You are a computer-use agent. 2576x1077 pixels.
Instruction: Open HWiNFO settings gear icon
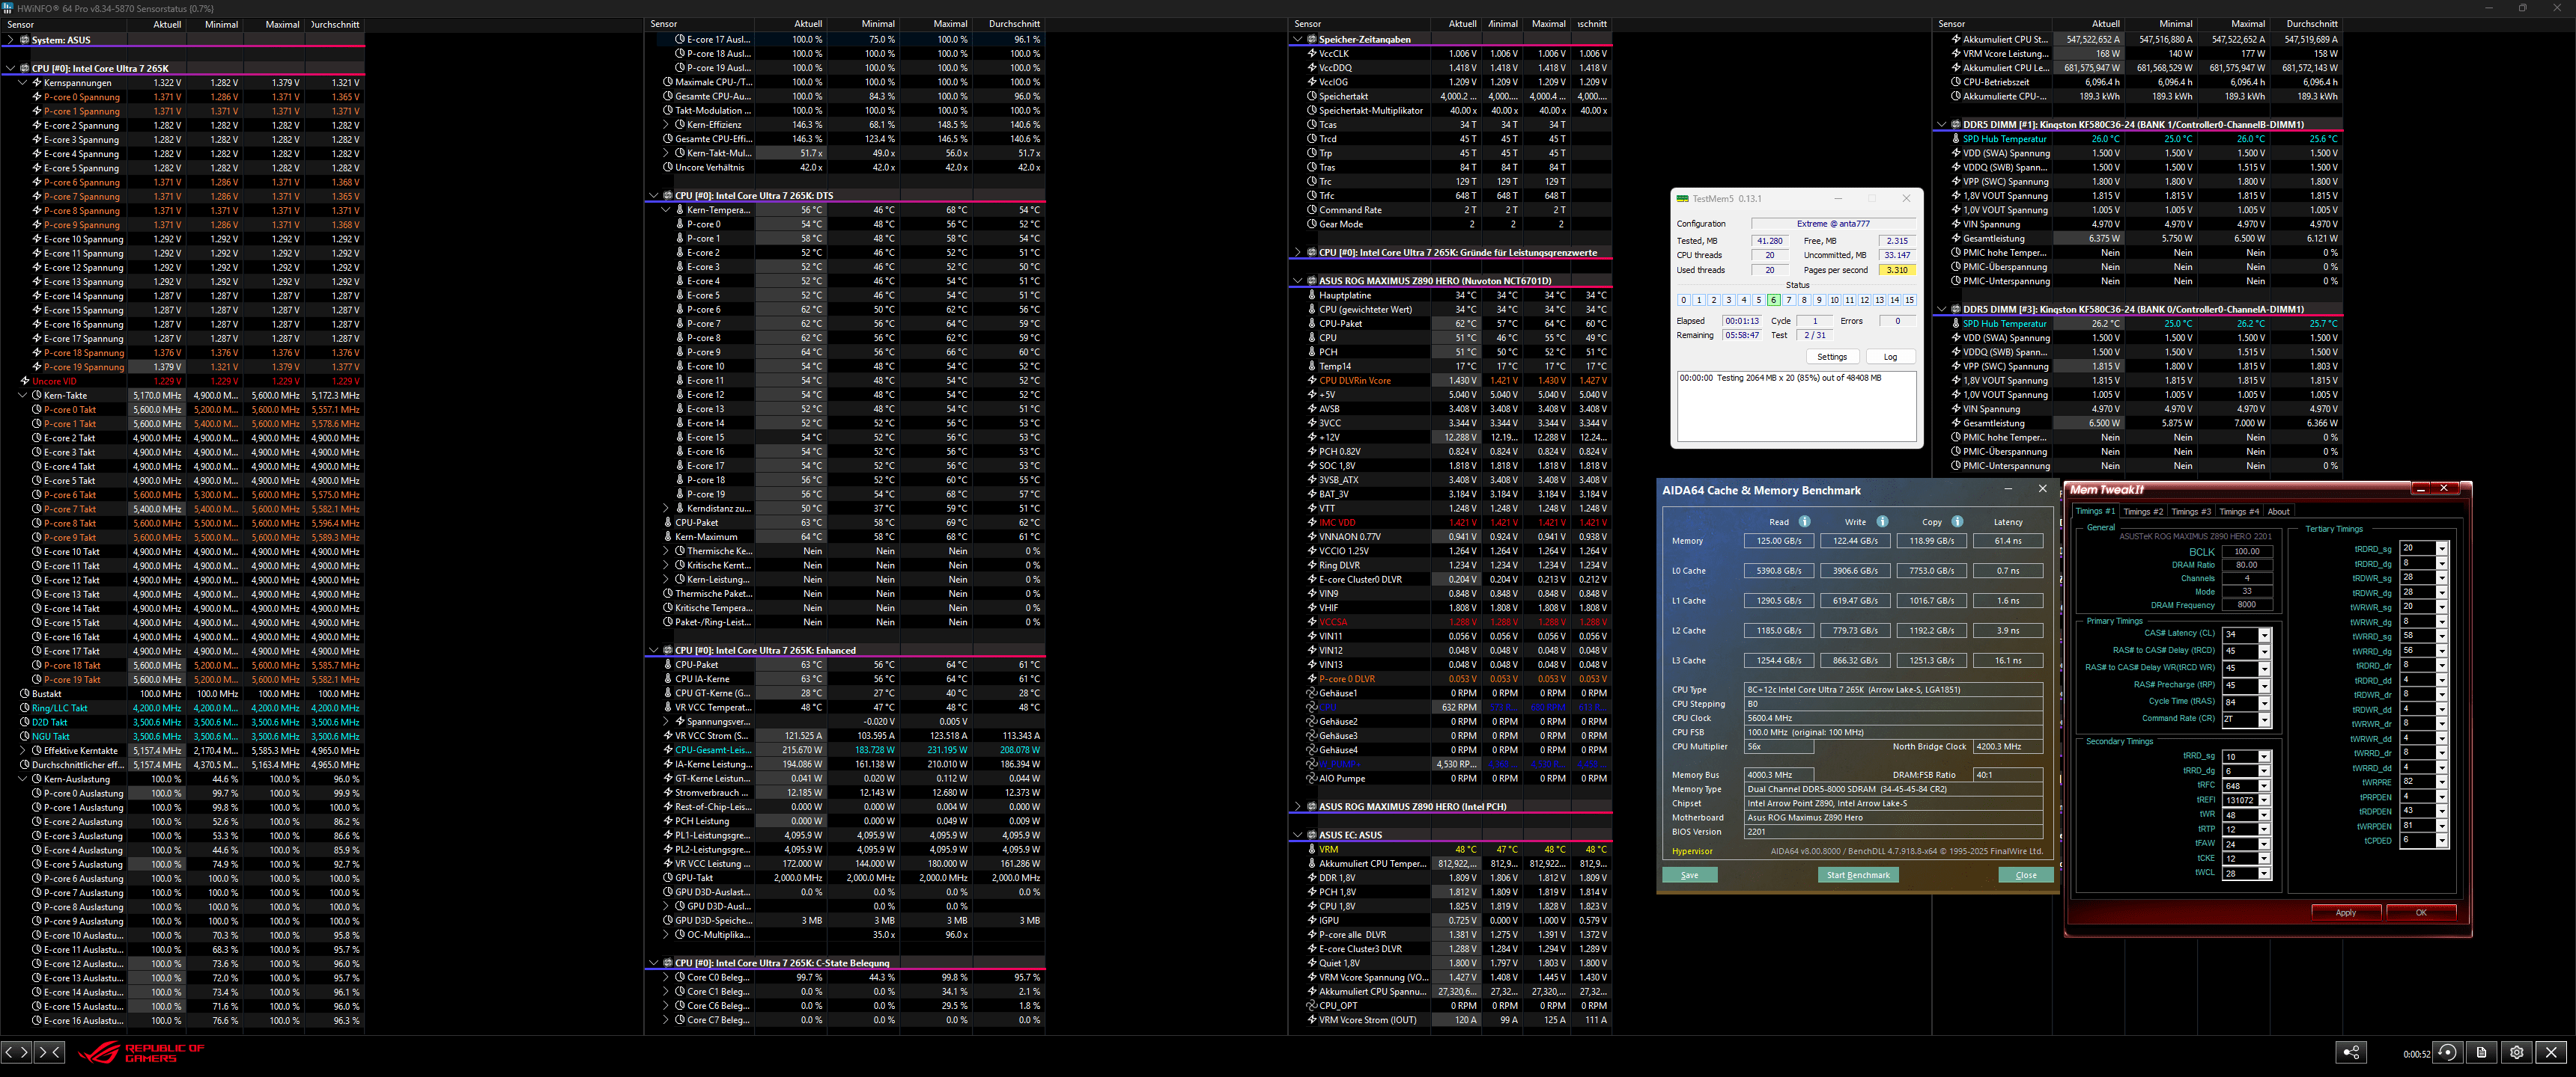(x=2517, y=1052)
